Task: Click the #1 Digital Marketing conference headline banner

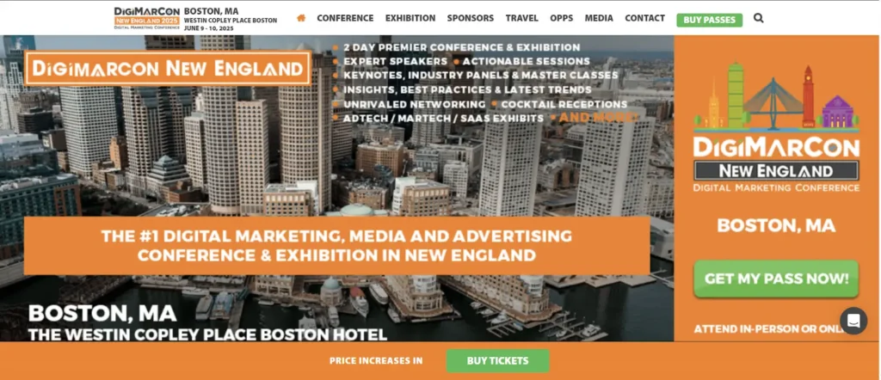Action: point(336,245)
